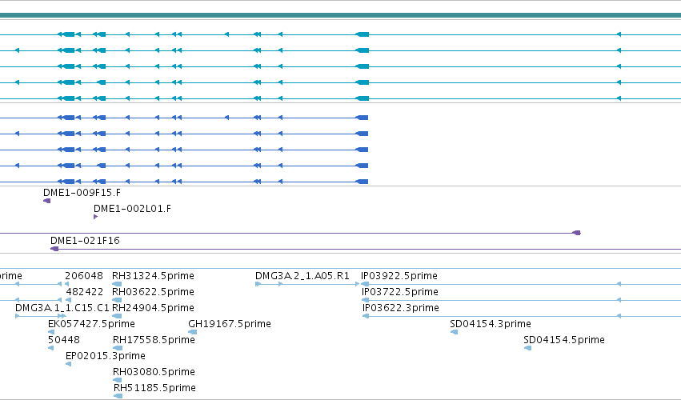Click the purple glyph below DME1-009F15.F

click(x=47, y=201)
